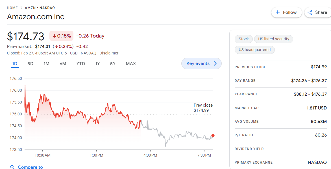Image resolution: width=331 pixels, height=169 pixels.
Task: Click the 10:30 AM axis label
Action: [x=43, y=155]
